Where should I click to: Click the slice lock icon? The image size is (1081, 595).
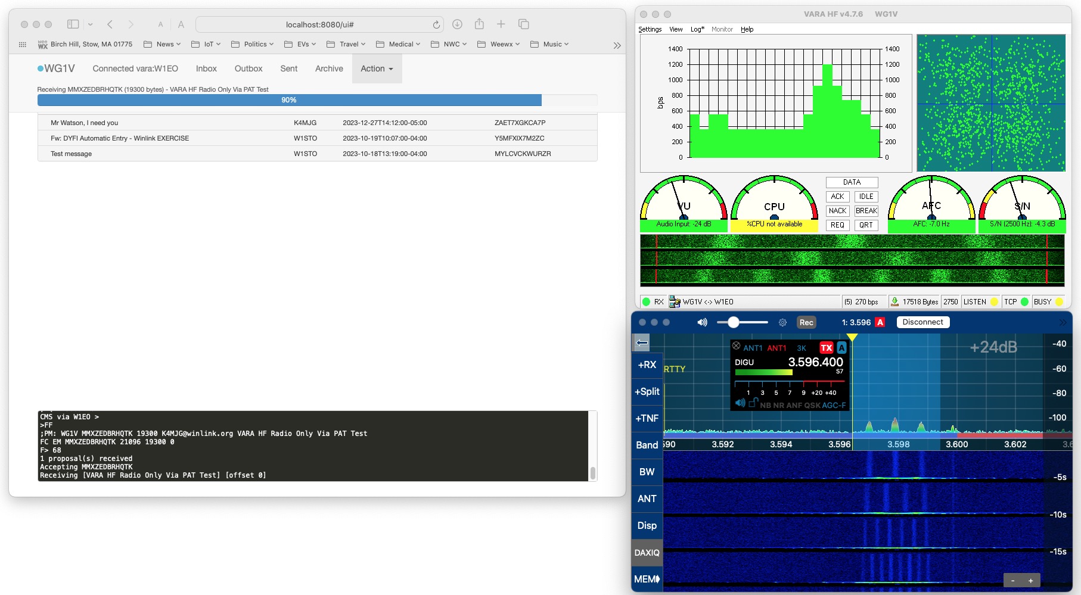point(753,403)
